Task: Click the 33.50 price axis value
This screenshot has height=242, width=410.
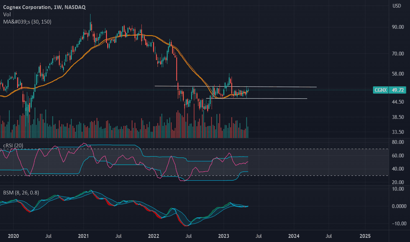Action: (x=398, y=132)
